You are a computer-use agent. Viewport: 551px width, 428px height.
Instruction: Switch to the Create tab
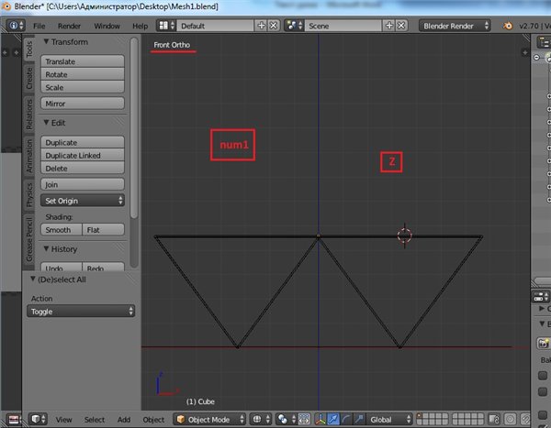pyautogui.click(x=28, y=79)
